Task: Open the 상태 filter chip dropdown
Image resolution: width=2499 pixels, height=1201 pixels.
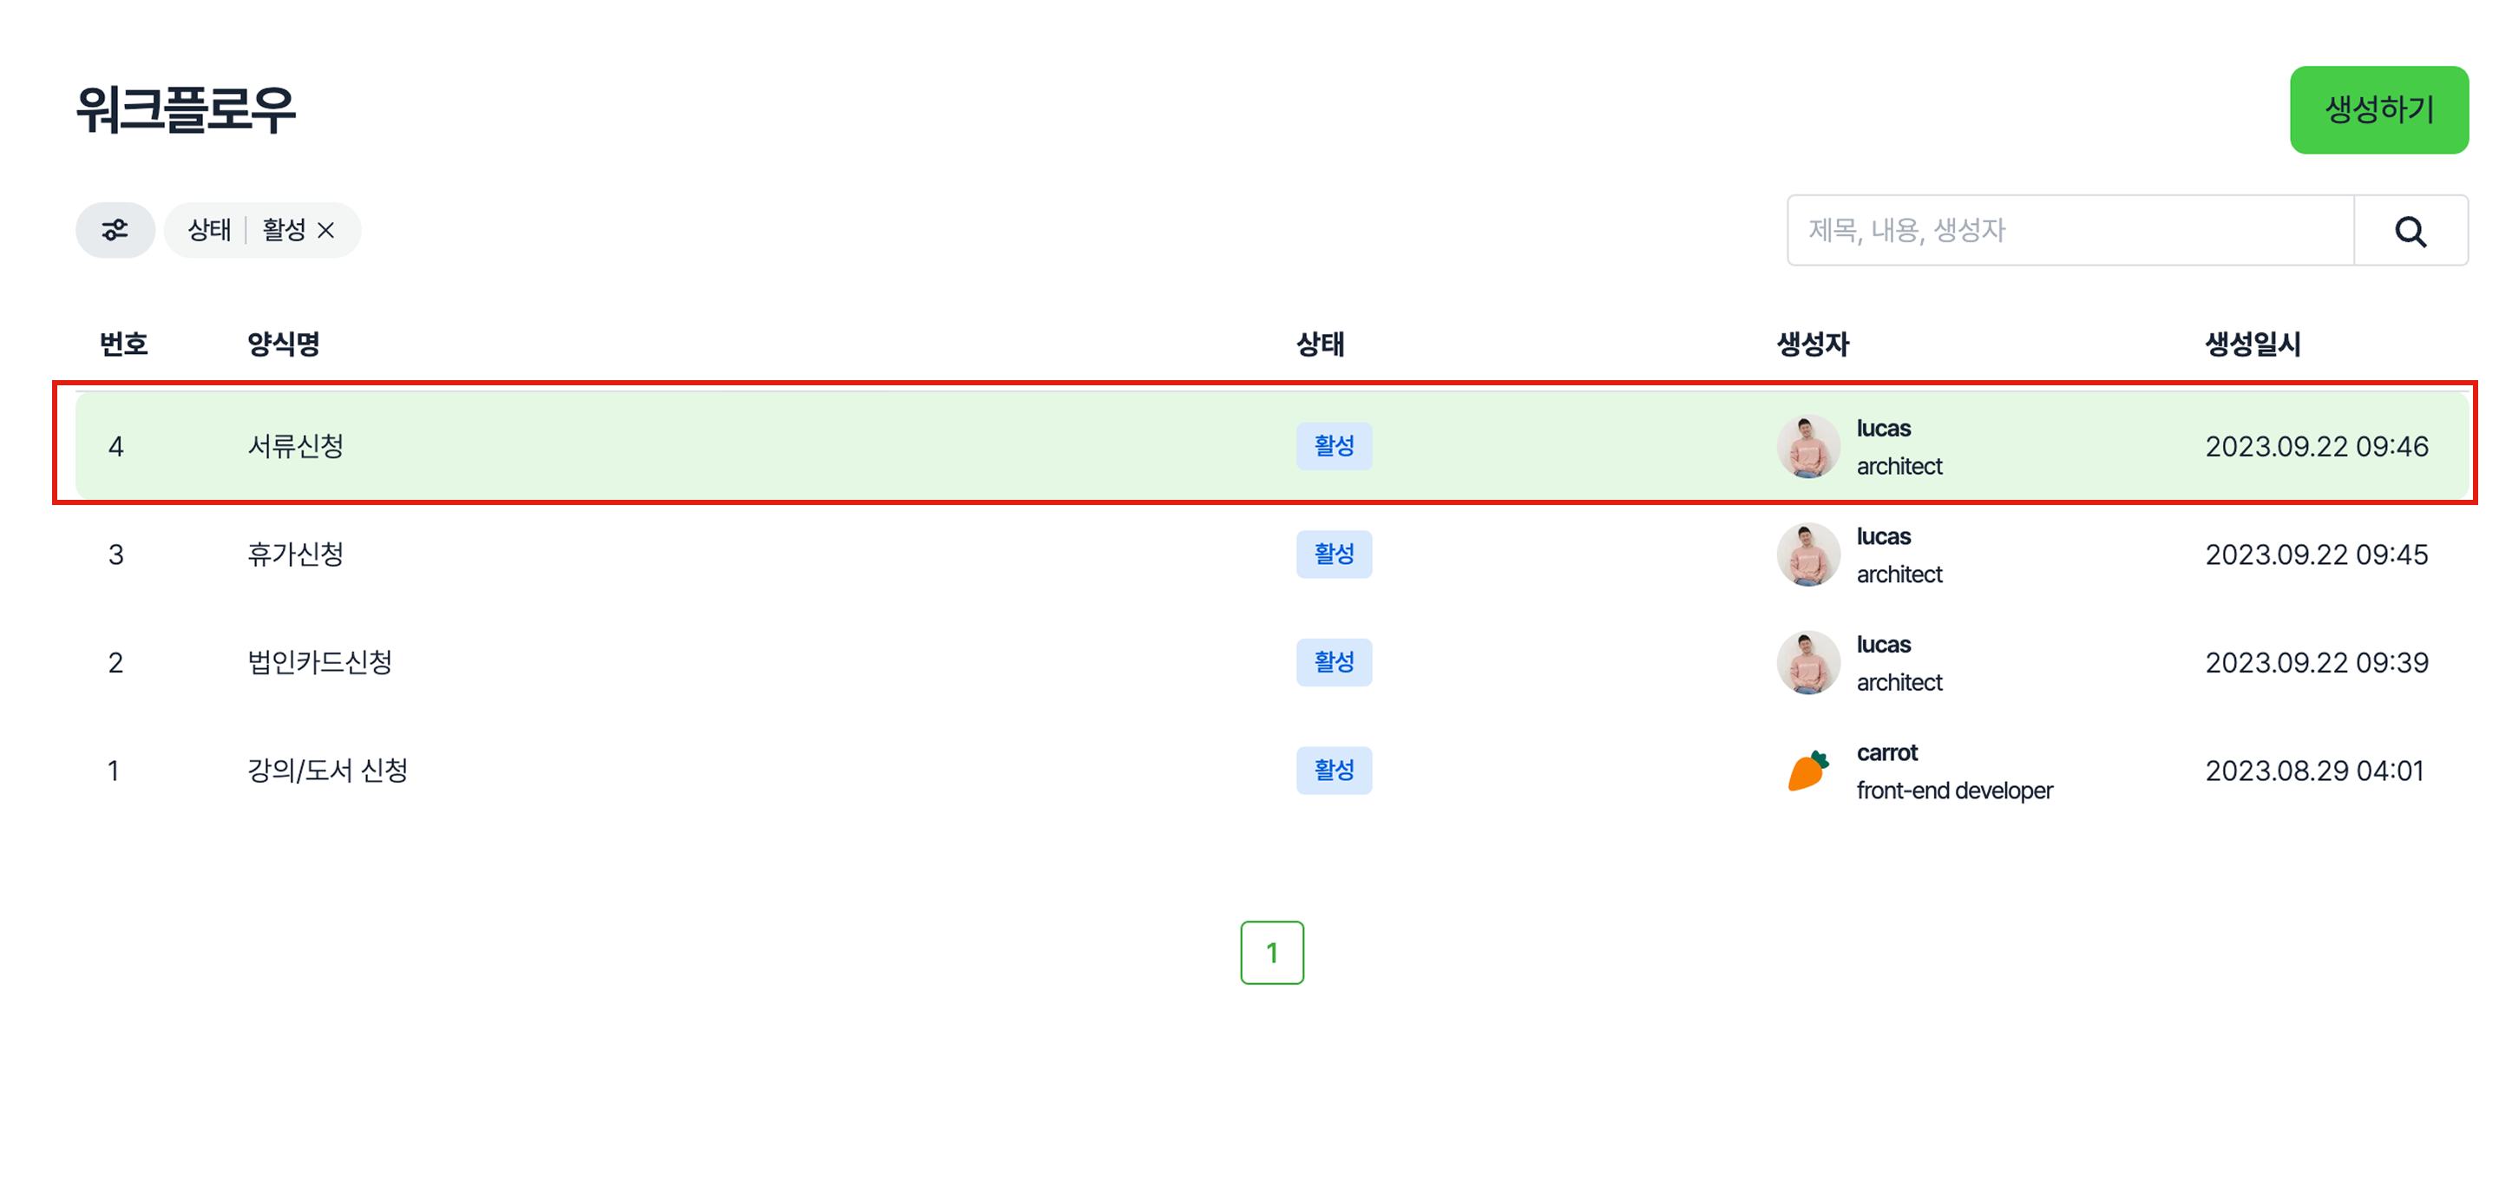Action: [x=209, y=230]
